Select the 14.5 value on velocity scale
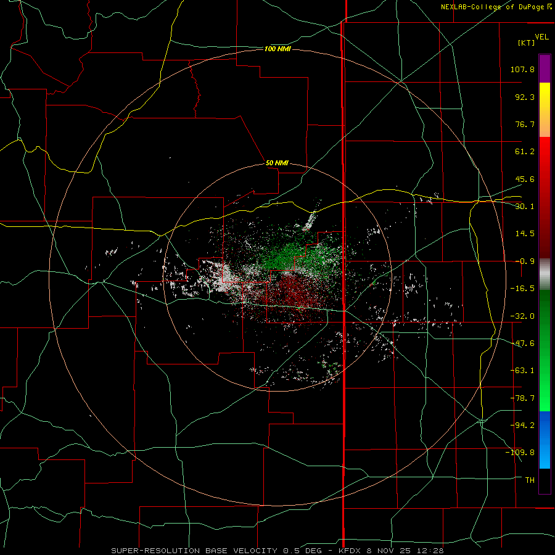This screenshot has height=555, width=555. (x=525, y=234)
